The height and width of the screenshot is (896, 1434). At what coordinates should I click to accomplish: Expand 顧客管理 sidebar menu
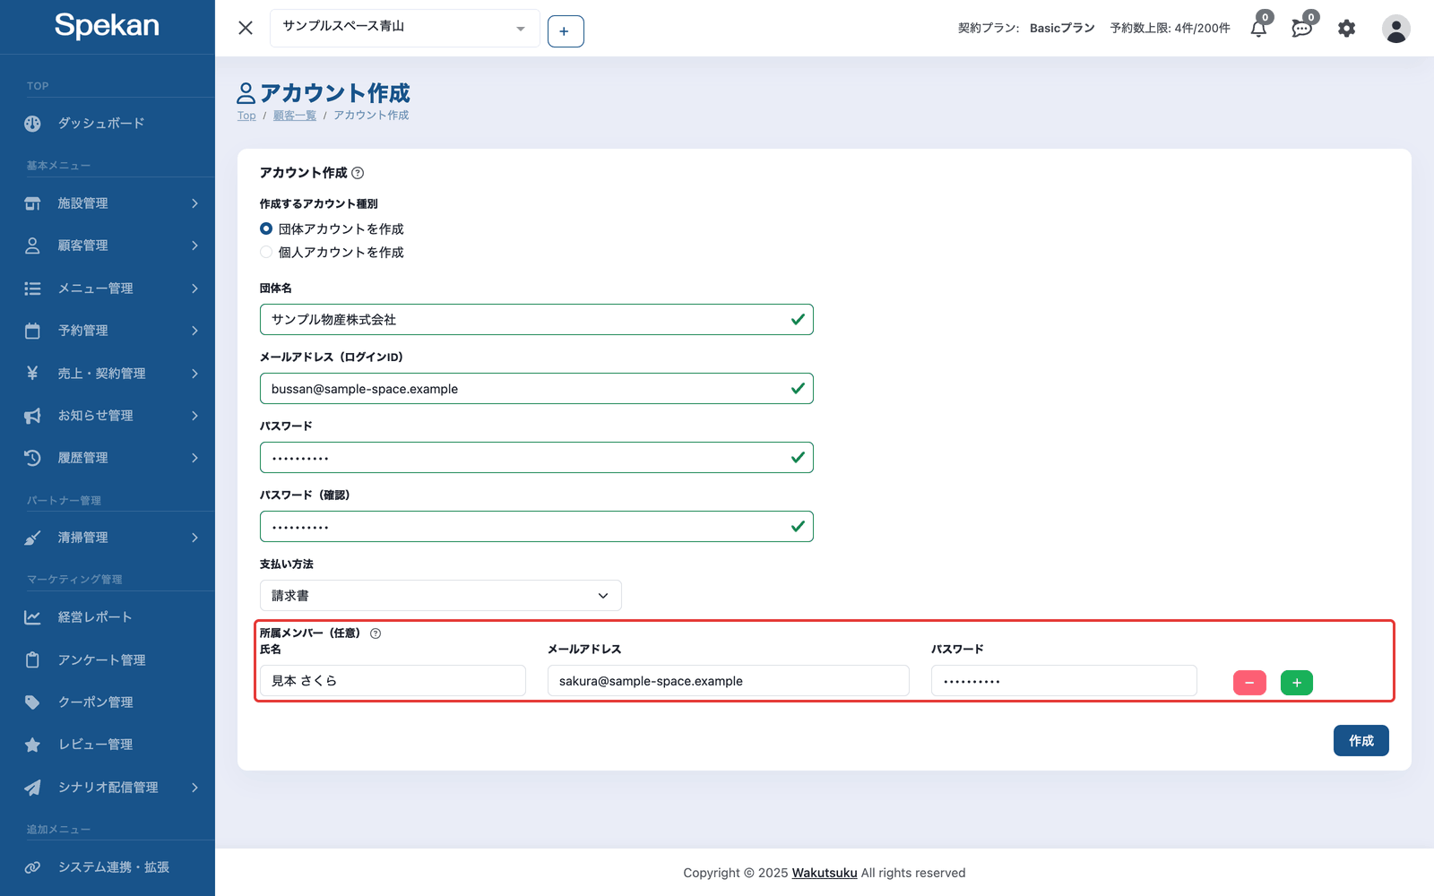[x=108, y=246]
